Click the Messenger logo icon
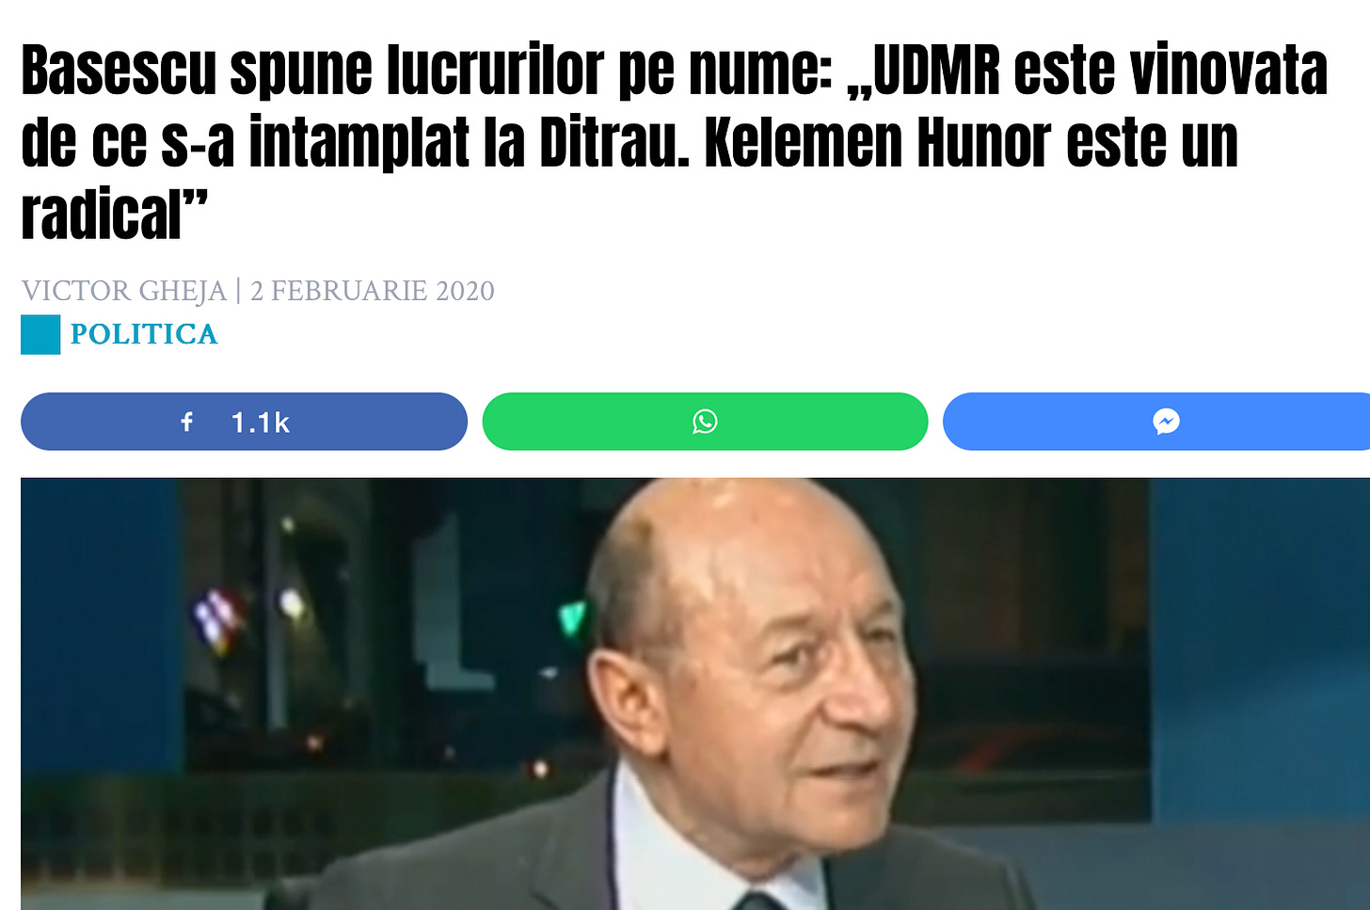 [x=1166, y=422]
